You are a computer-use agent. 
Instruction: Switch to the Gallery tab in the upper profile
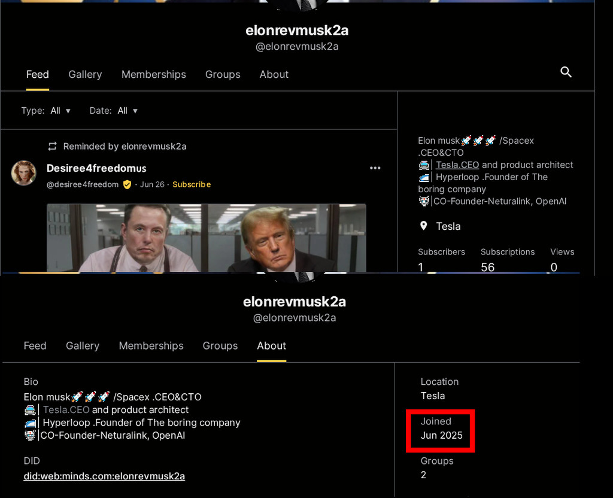[85, 74]
